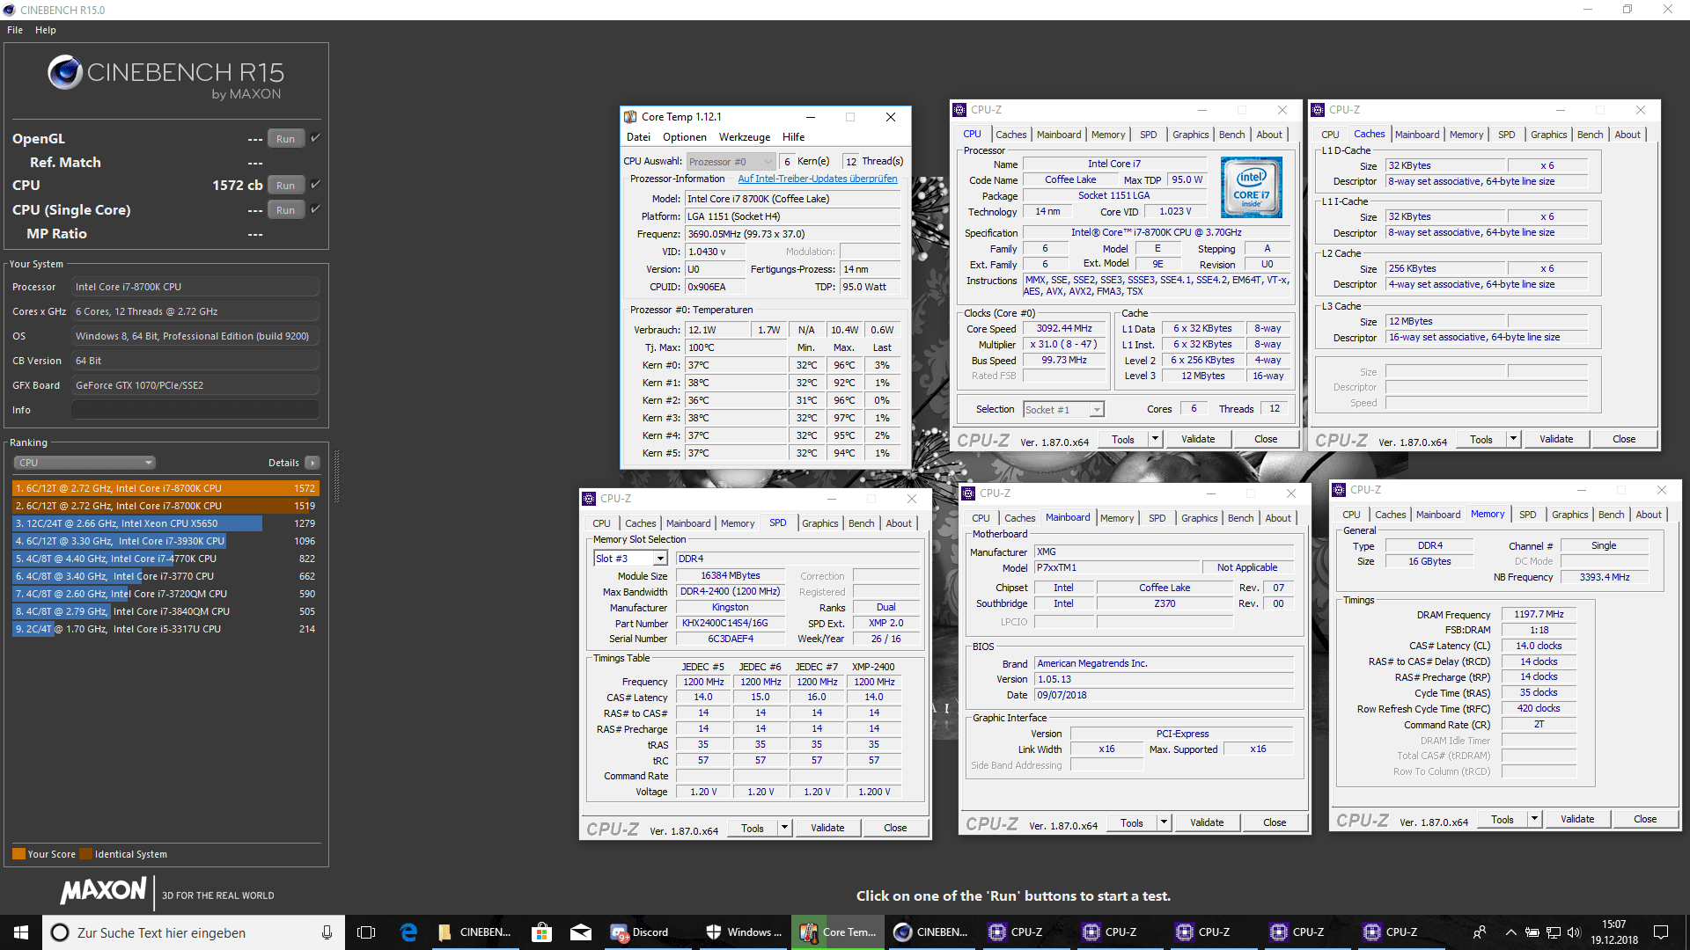Switch to the Bench tab in CPU-Z
This screenshot has width=1690, height=950.
[x=1231, y=135]
